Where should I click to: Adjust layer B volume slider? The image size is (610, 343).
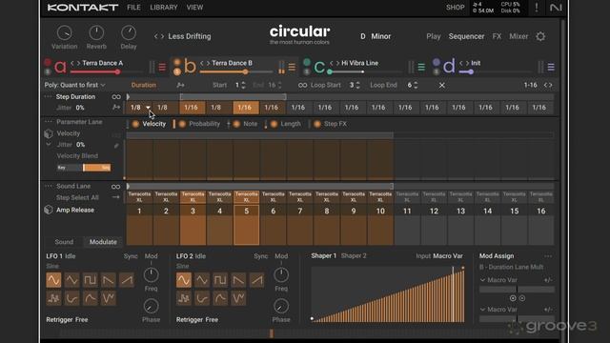[236, 72]
